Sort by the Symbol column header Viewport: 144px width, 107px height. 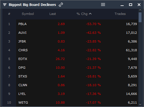pyautogui.click(x=28, y=14)
